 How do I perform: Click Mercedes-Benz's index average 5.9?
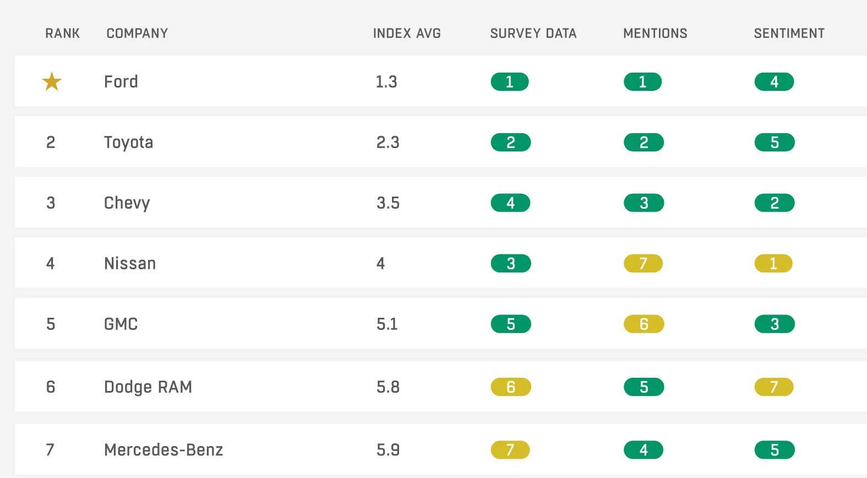(388, 450)
